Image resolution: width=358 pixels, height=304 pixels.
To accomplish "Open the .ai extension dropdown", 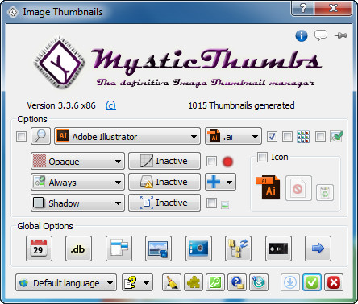I will [233, 136].
